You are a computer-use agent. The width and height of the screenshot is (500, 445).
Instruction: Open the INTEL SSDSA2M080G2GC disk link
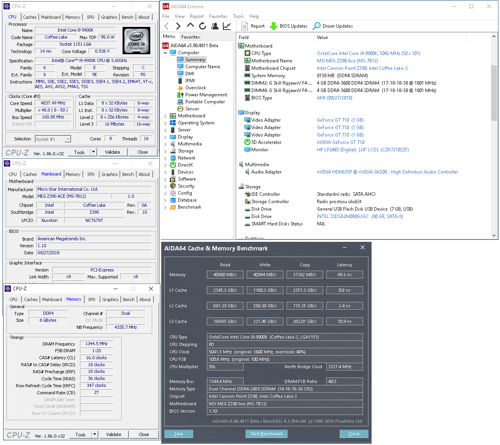[x=360, y=216]
